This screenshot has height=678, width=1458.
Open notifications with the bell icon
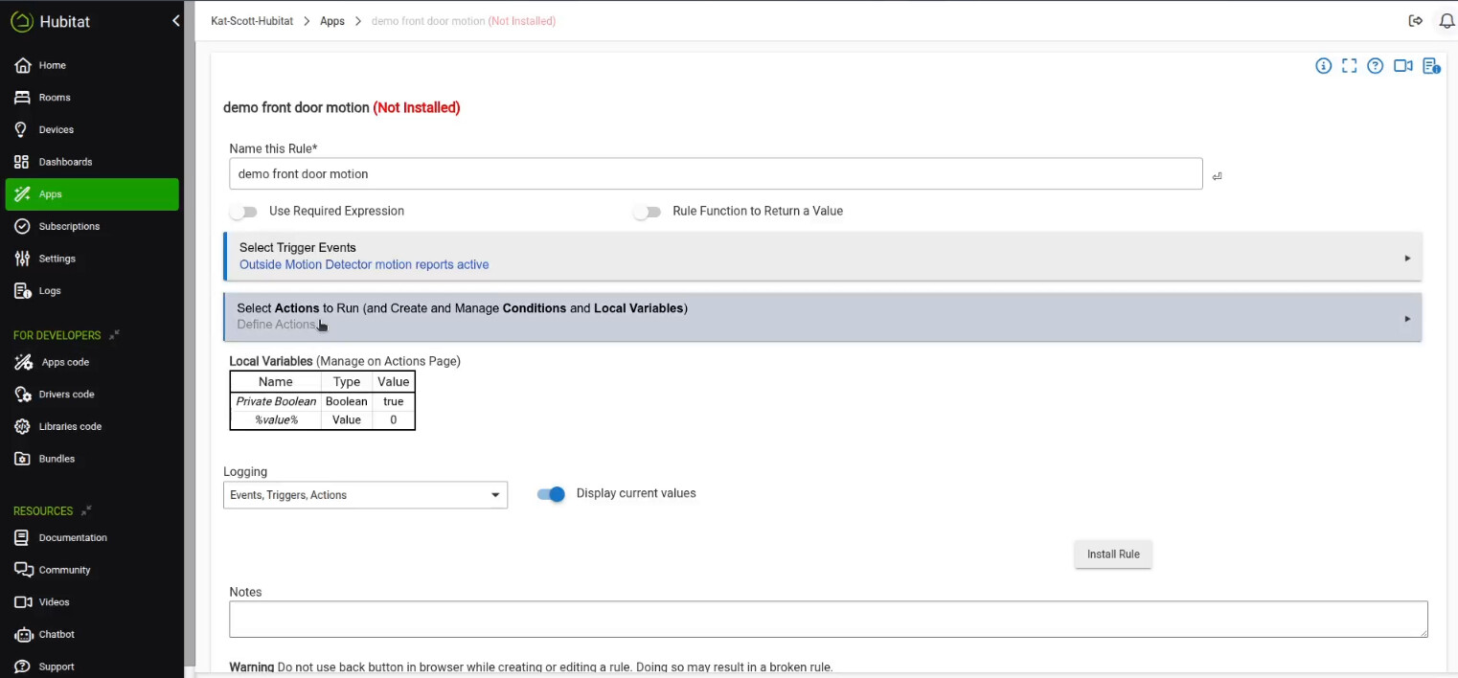pos(1447,21)
